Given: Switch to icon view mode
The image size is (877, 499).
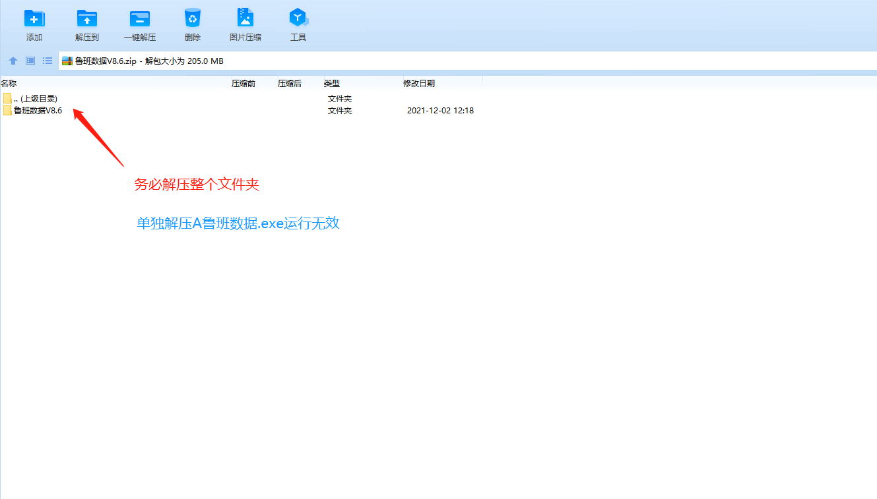Looking at the screenshot, I should click(30, 61).
